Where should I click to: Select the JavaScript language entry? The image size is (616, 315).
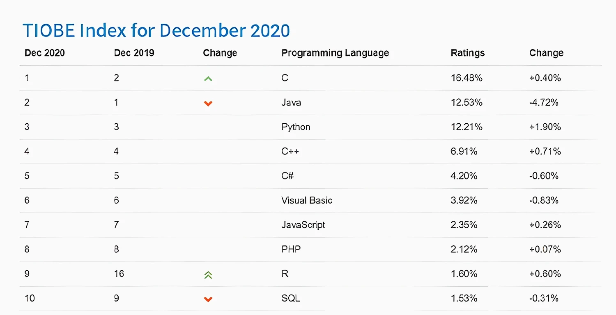[x=303, y=225]
